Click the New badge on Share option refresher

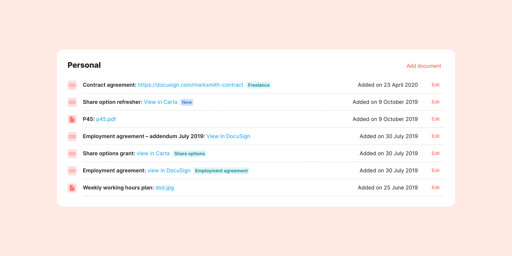pos(187,102)
